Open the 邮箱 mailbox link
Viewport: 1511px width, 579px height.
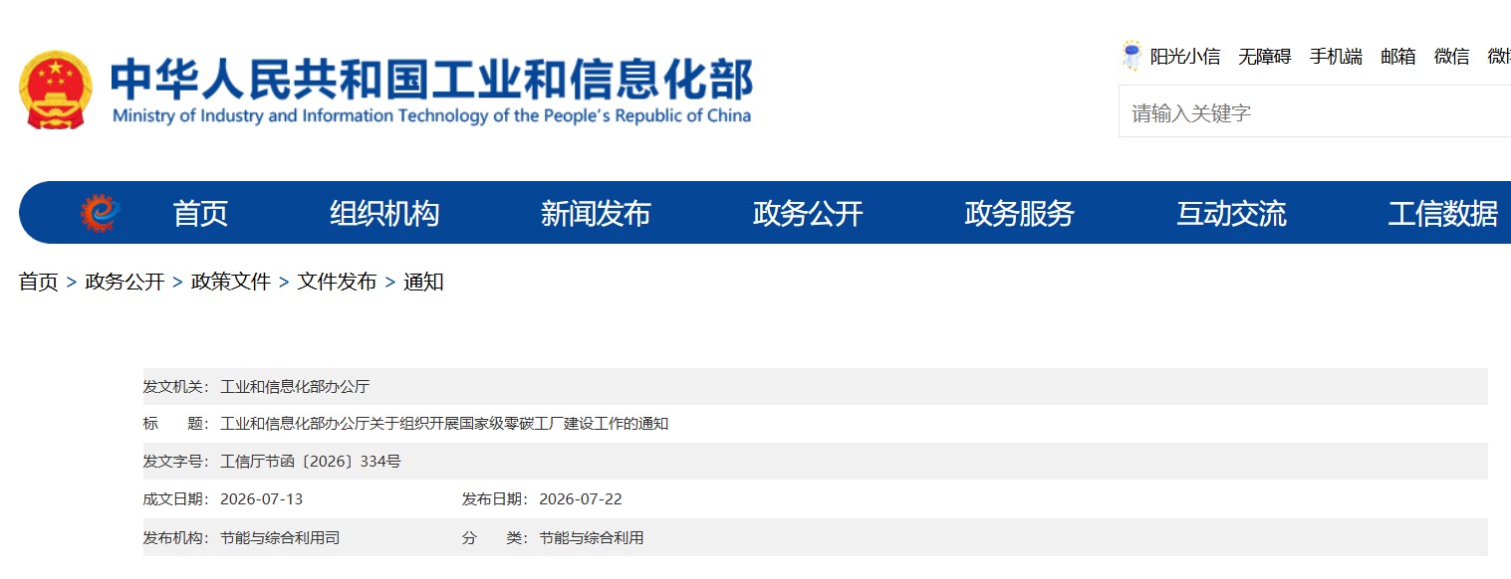click(1397, 57)
